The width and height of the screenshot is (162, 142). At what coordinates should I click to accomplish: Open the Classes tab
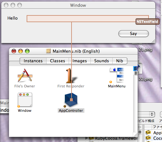click(57, 61)
